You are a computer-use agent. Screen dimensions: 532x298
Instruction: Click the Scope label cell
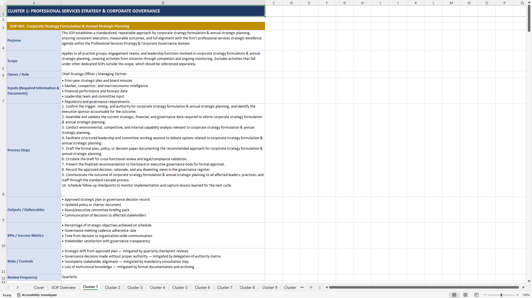tap(34, 61)
